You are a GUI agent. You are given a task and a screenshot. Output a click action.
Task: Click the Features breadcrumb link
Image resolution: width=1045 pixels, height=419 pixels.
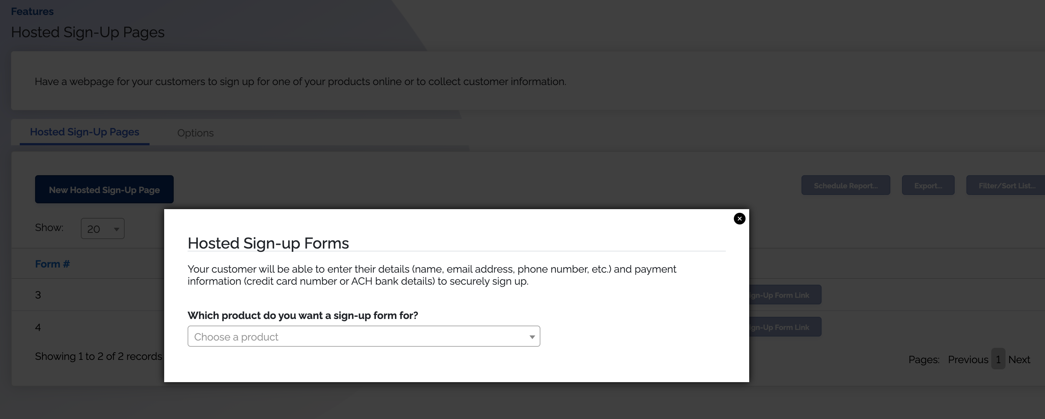coord(32,11)
